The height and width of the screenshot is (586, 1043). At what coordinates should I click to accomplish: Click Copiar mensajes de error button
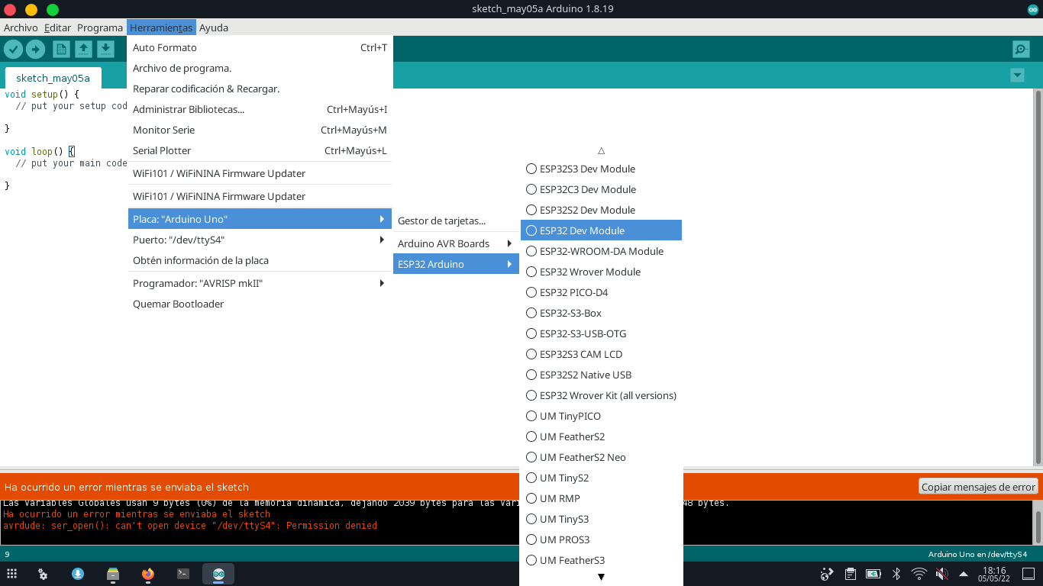tap(978, 487)
